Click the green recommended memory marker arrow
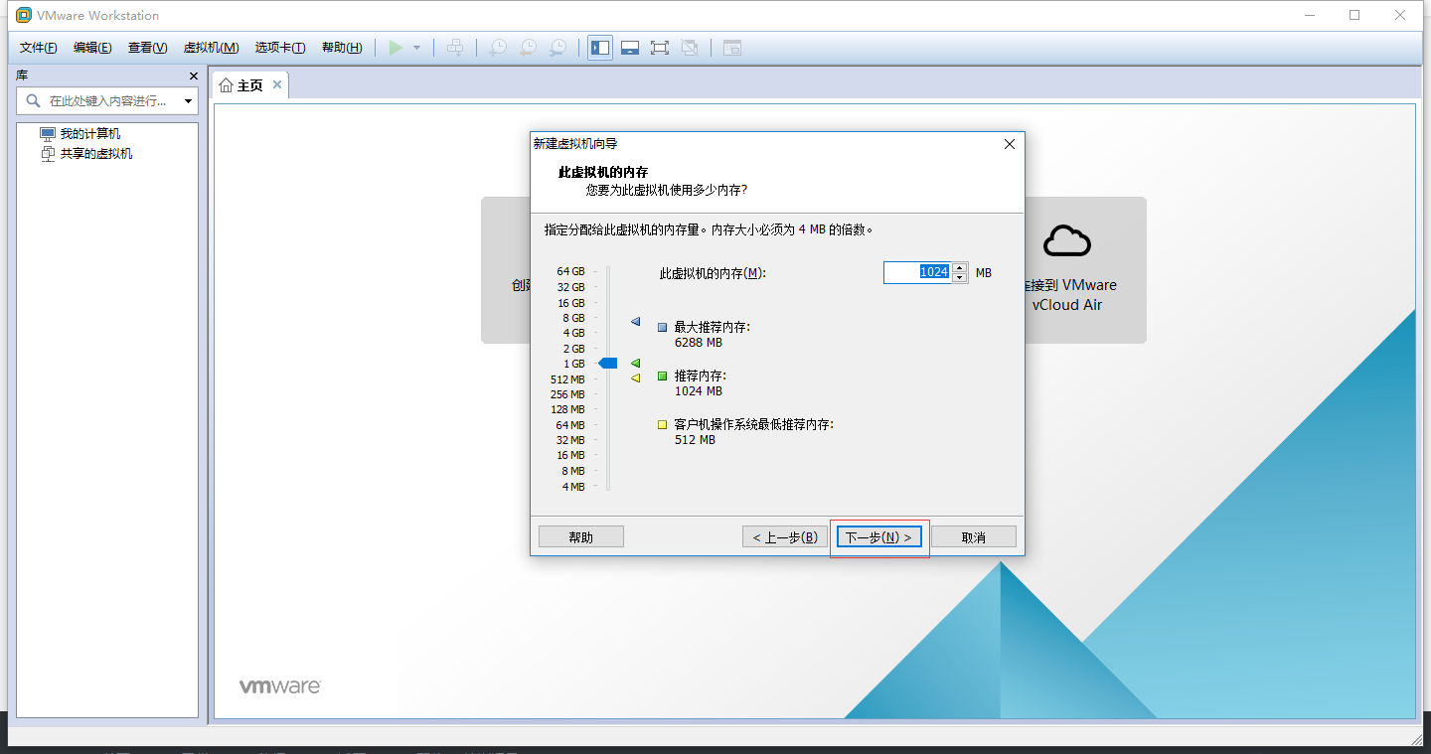Viewport: 1431px width, 754px height. 636,364
